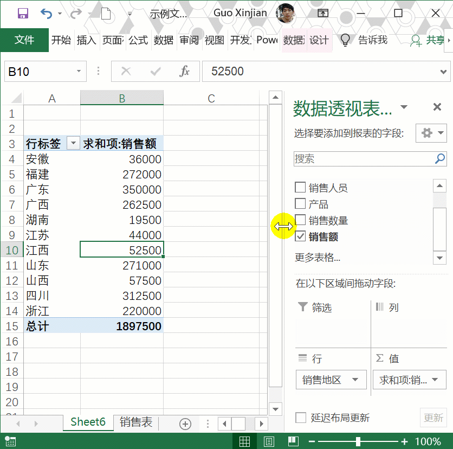453x449 pixels.
Task: Switch to Page Layout view icon
Action: pyautogui.click(x=269, y=441)
